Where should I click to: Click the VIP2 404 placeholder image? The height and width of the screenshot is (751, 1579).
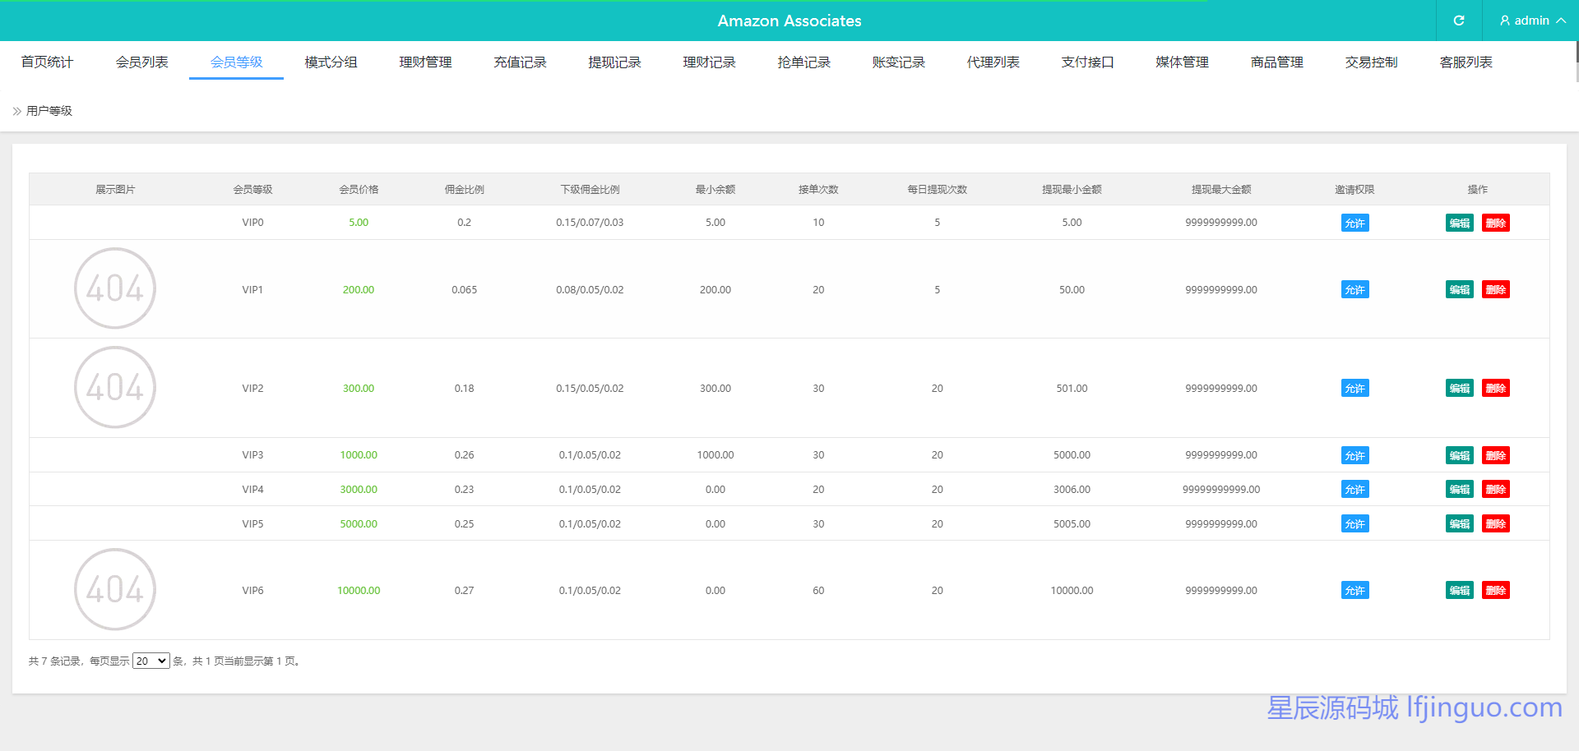coord(115,387)
